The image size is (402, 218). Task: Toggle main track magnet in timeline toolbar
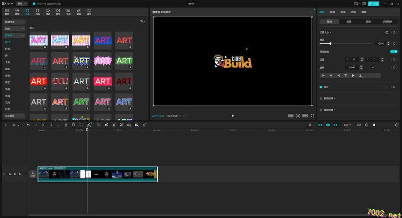point(320,125)
